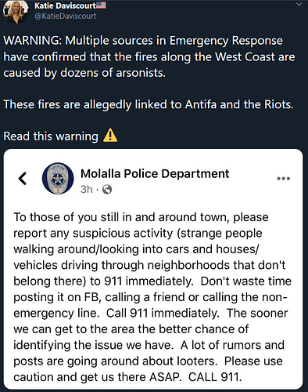
Task: Expand the tweet options chevron at top right
Action: [x=299, y=4]
